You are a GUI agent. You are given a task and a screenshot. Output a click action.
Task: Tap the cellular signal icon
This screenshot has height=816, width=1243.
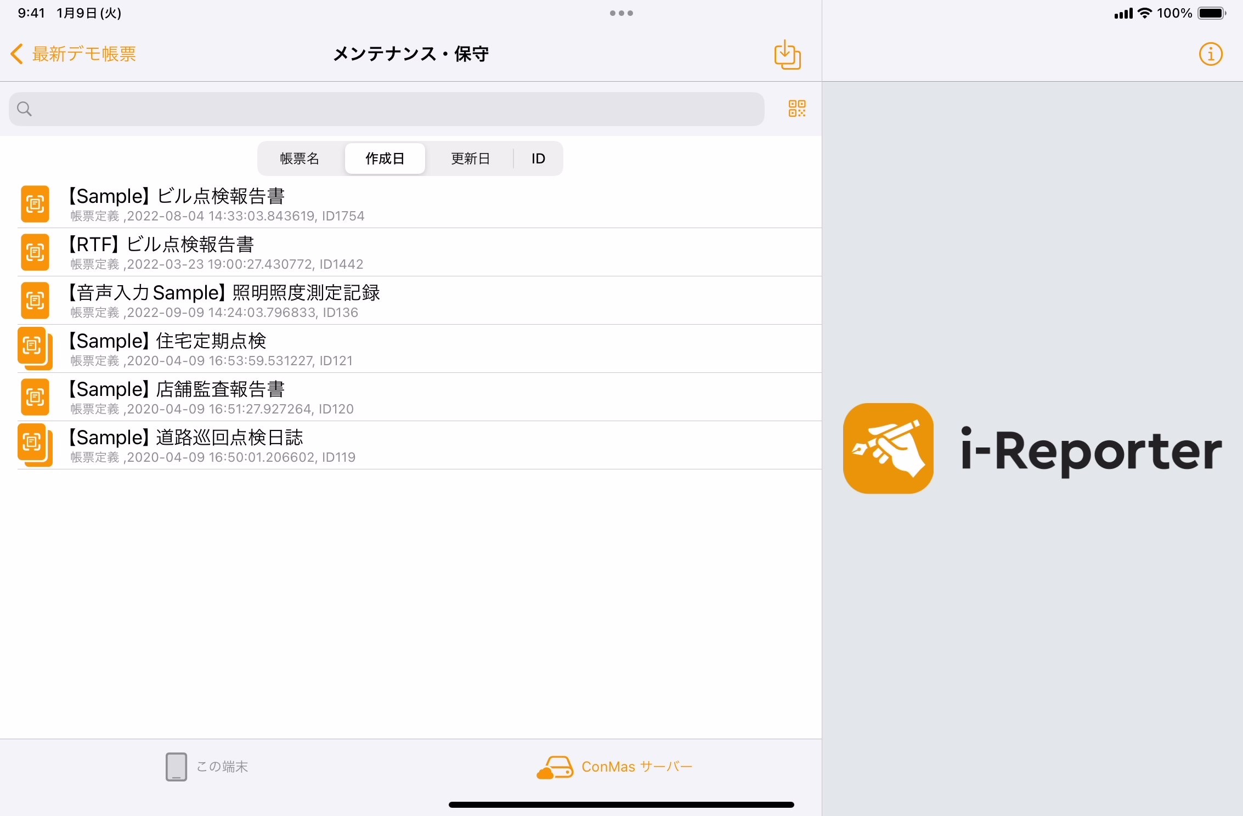pos(1123,14)
